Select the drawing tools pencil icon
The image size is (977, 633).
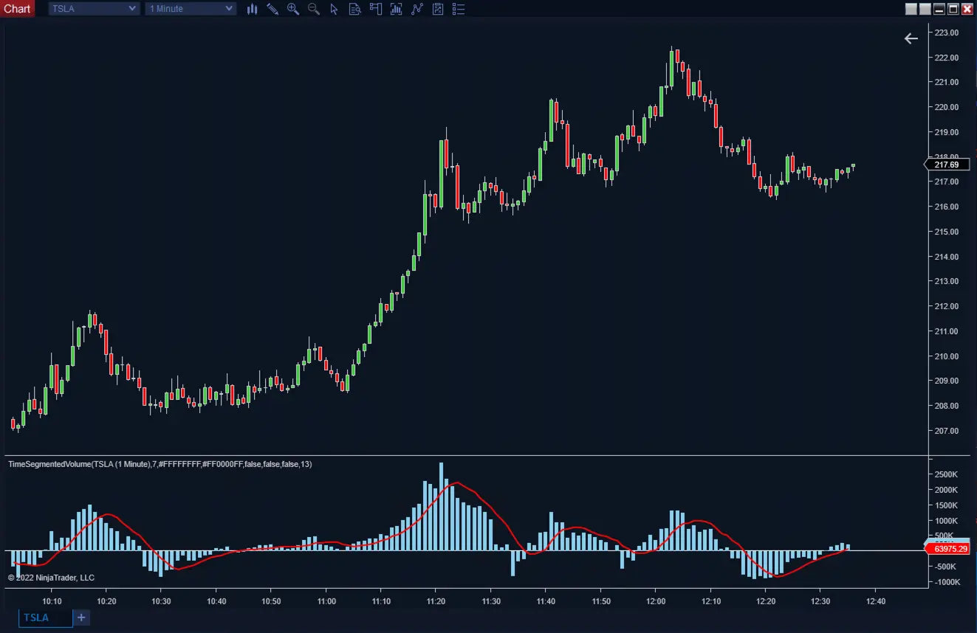[x=272, y=9]
